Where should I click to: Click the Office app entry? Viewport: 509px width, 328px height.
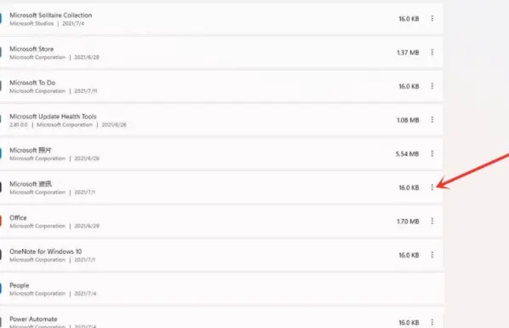[221, 222]
